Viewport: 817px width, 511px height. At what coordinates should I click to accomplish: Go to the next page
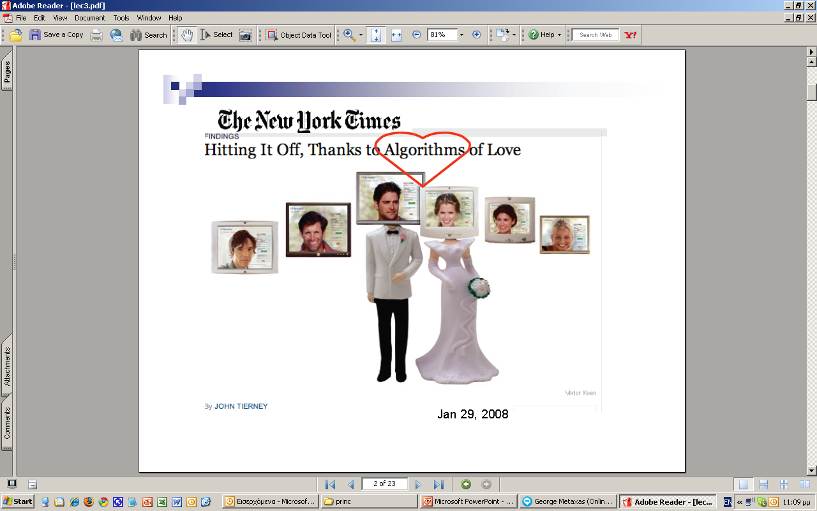point(418,484)
